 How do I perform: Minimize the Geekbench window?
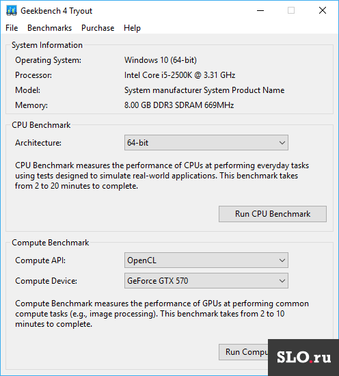[x=260, y=10]
